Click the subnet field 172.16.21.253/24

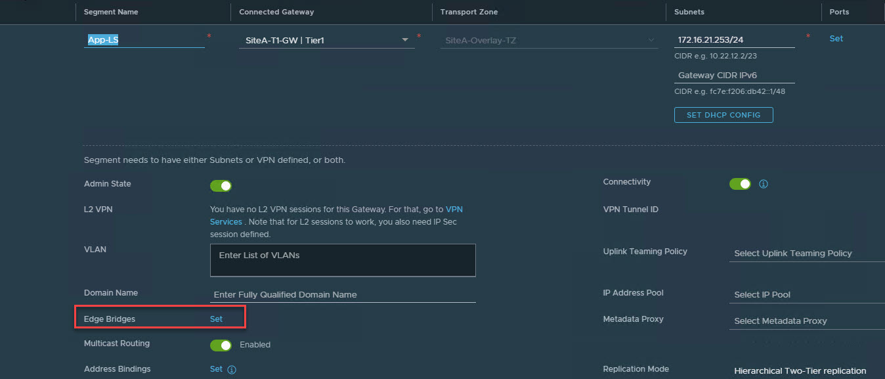pos(734,40)
